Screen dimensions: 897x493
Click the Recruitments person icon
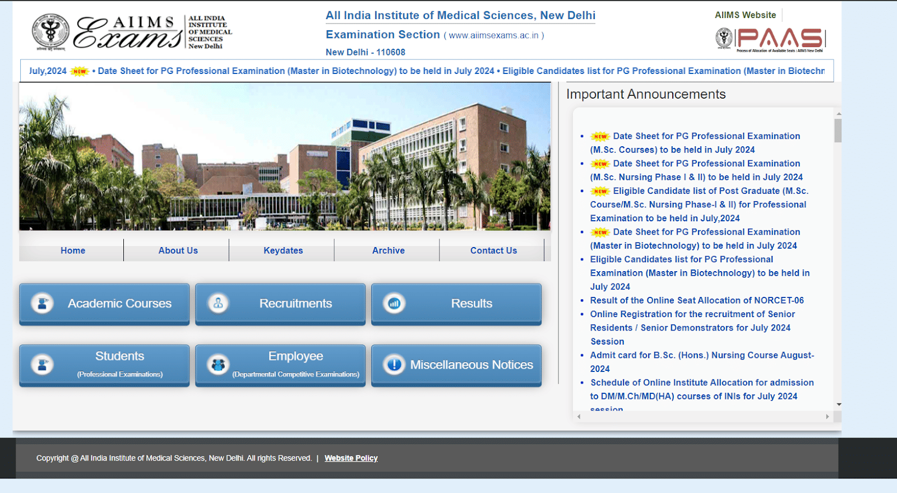[x=218, y=303]
